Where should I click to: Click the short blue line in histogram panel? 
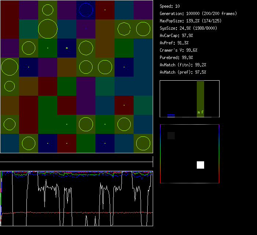(171, 115)
